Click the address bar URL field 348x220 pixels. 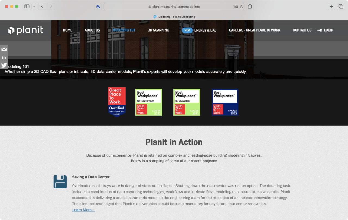(x=174, y=7)
